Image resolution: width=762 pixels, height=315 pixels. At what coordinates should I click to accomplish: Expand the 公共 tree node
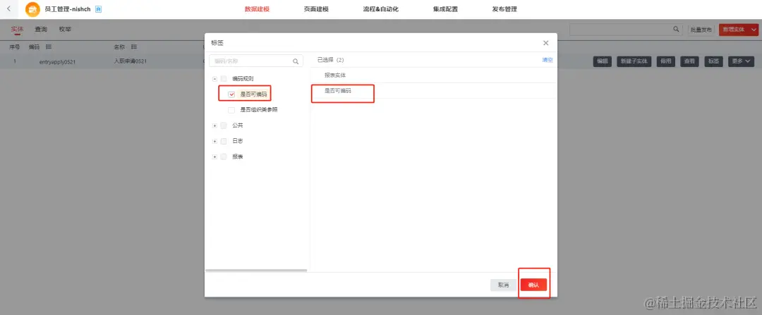point(214,125)
